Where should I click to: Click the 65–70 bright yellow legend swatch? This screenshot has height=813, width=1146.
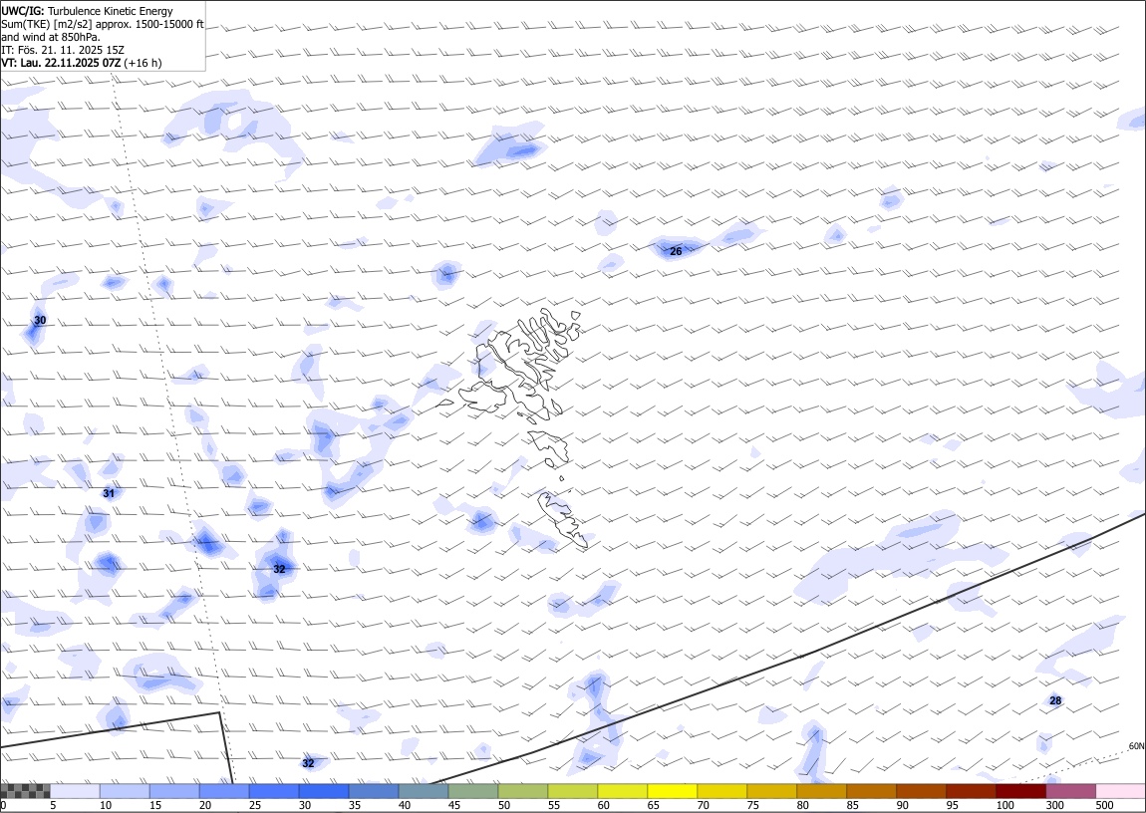[x=672, y=791]
